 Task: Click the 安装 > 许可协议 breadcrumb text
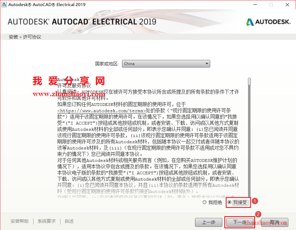pos(25,37)
